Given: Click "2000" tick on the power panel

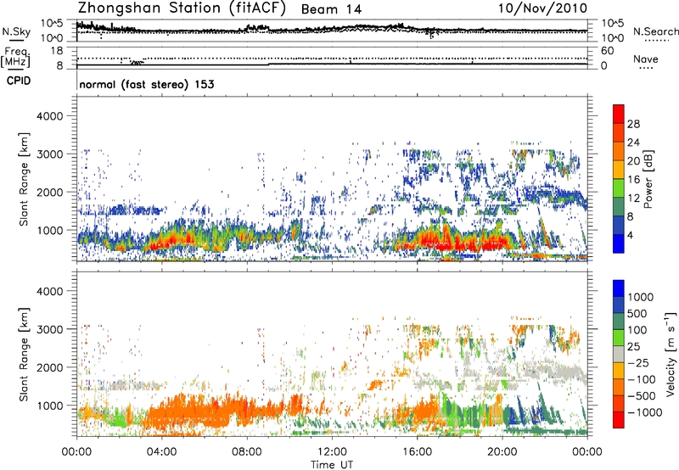Looking at the screenshot, I should [x=50, y=192].
